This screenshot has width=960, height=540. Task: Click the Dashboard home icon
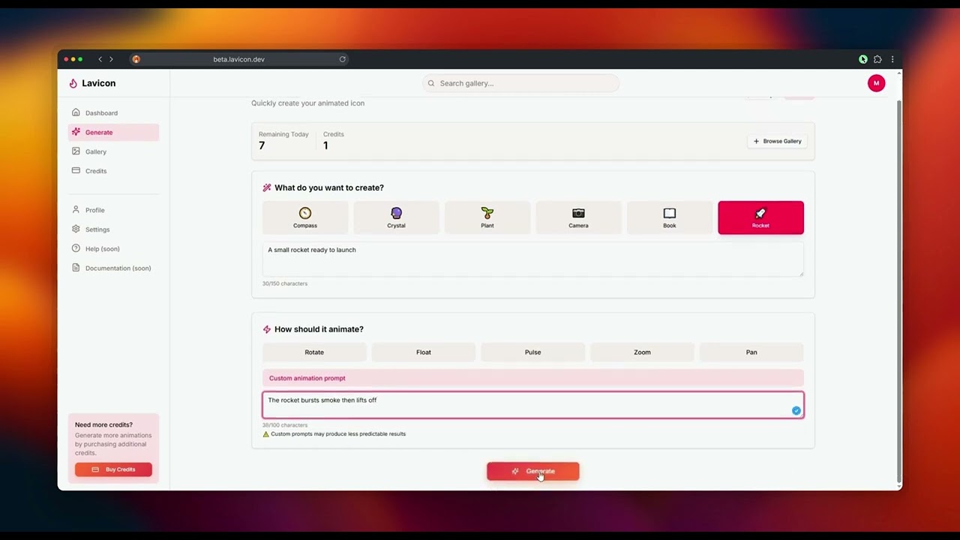pos(76,112)
